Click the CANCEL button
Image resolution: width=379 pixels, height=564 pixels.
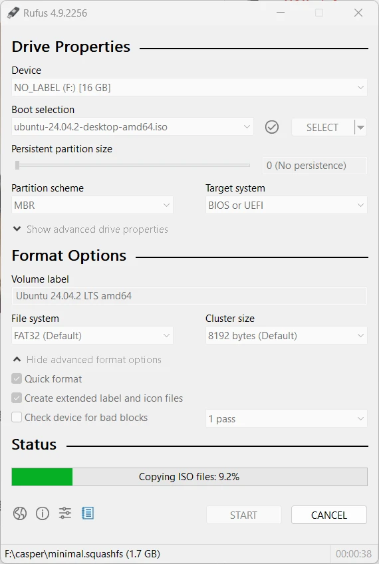[x=329, y=515]
